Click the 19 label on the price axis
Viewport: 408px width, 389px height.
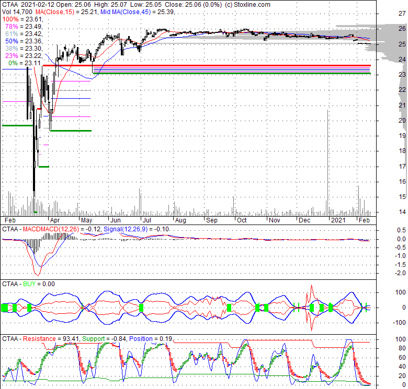coord(402,136)
